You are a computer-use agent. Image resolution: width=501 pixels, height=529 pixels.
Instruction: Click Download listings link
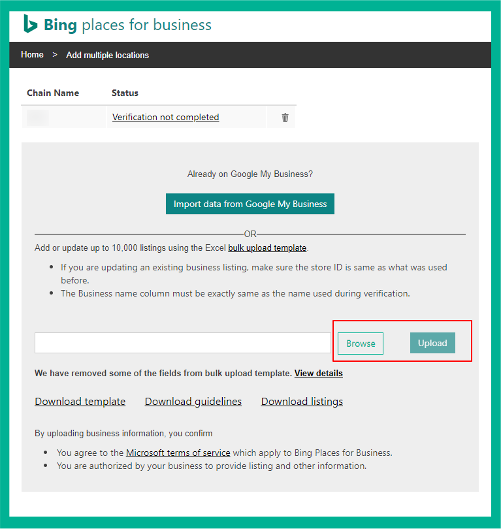[x=302, y=402]
